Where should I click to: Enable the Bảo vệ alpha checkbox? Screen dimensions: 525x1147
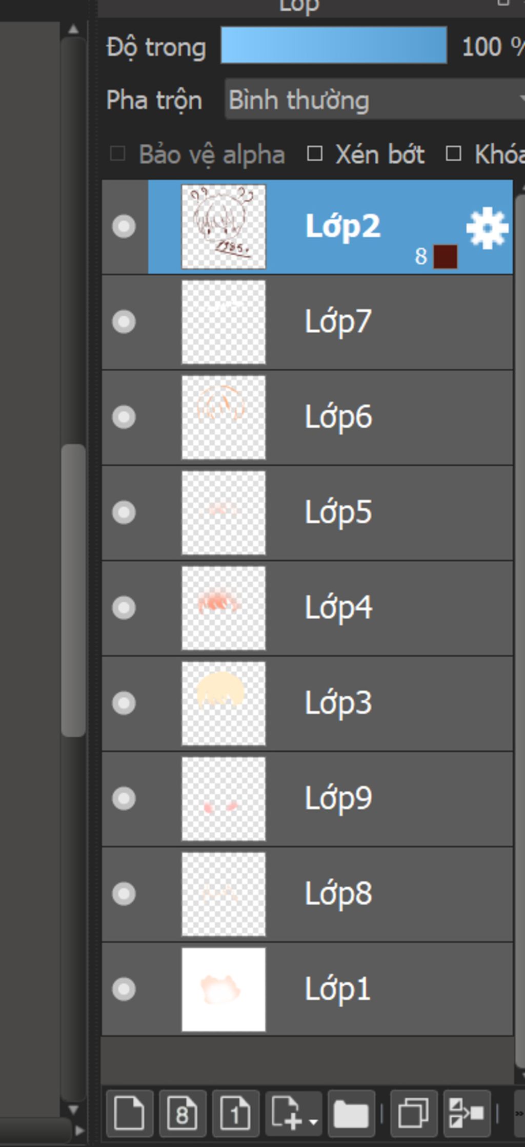pyautogui.click(x=117, y=154)
